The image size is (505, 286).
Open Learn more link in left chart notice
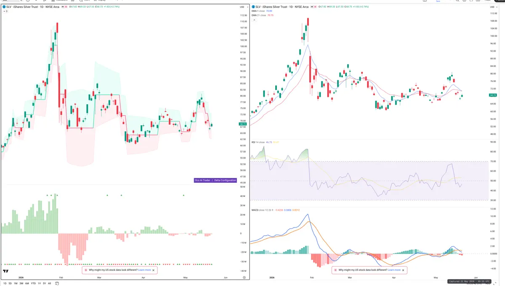pos(144,270)
